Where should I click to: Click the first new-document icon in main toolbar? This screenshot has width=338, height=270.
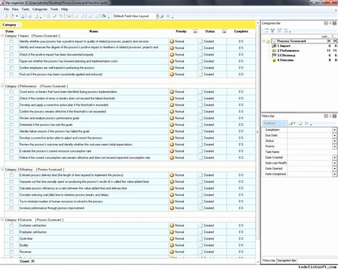tap(6, 16)
